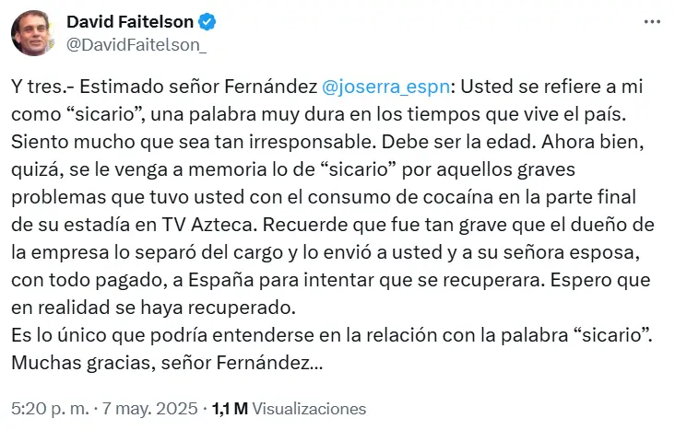Viewport: 675px width, 430px height.
Task: Open the three-dot more options menu
Action: (x=652, y=21)
